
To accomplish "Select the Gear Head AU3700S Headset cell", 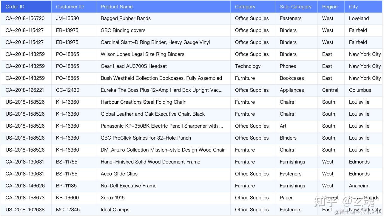I will pos(134,66).
